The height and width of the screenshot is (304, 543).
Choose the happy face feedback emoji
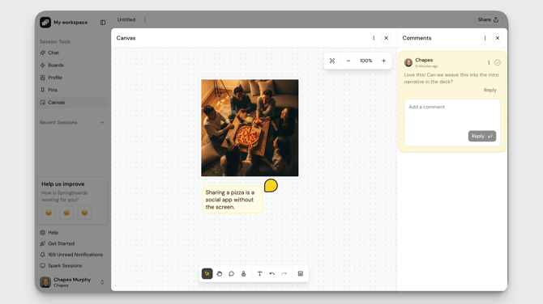click(84, 213)
